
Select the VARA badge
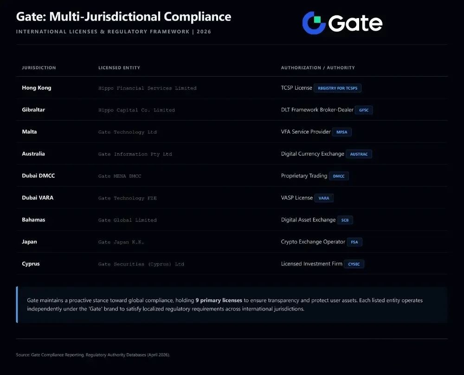(x=324, y=198)
